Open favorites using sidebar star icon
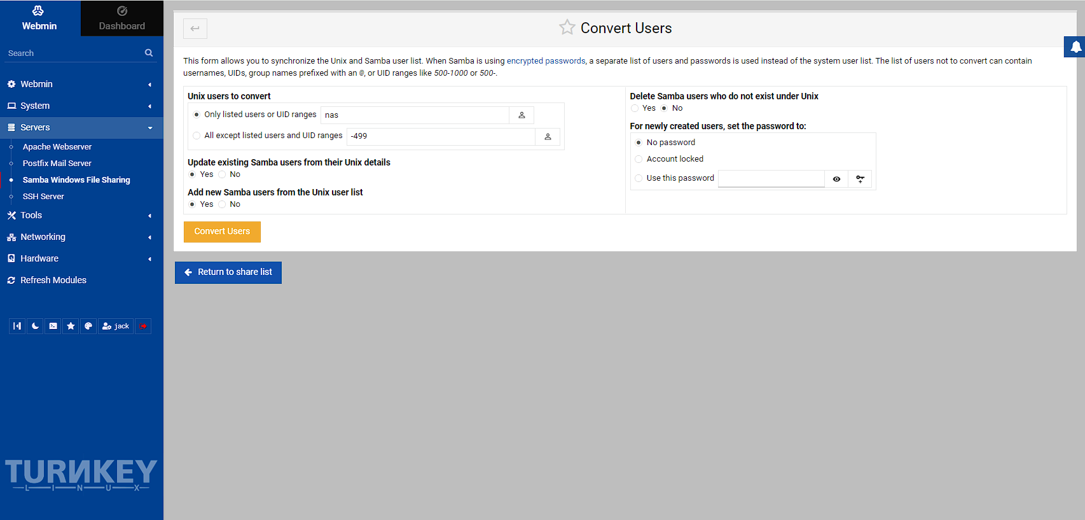 (x=71, y=326)
